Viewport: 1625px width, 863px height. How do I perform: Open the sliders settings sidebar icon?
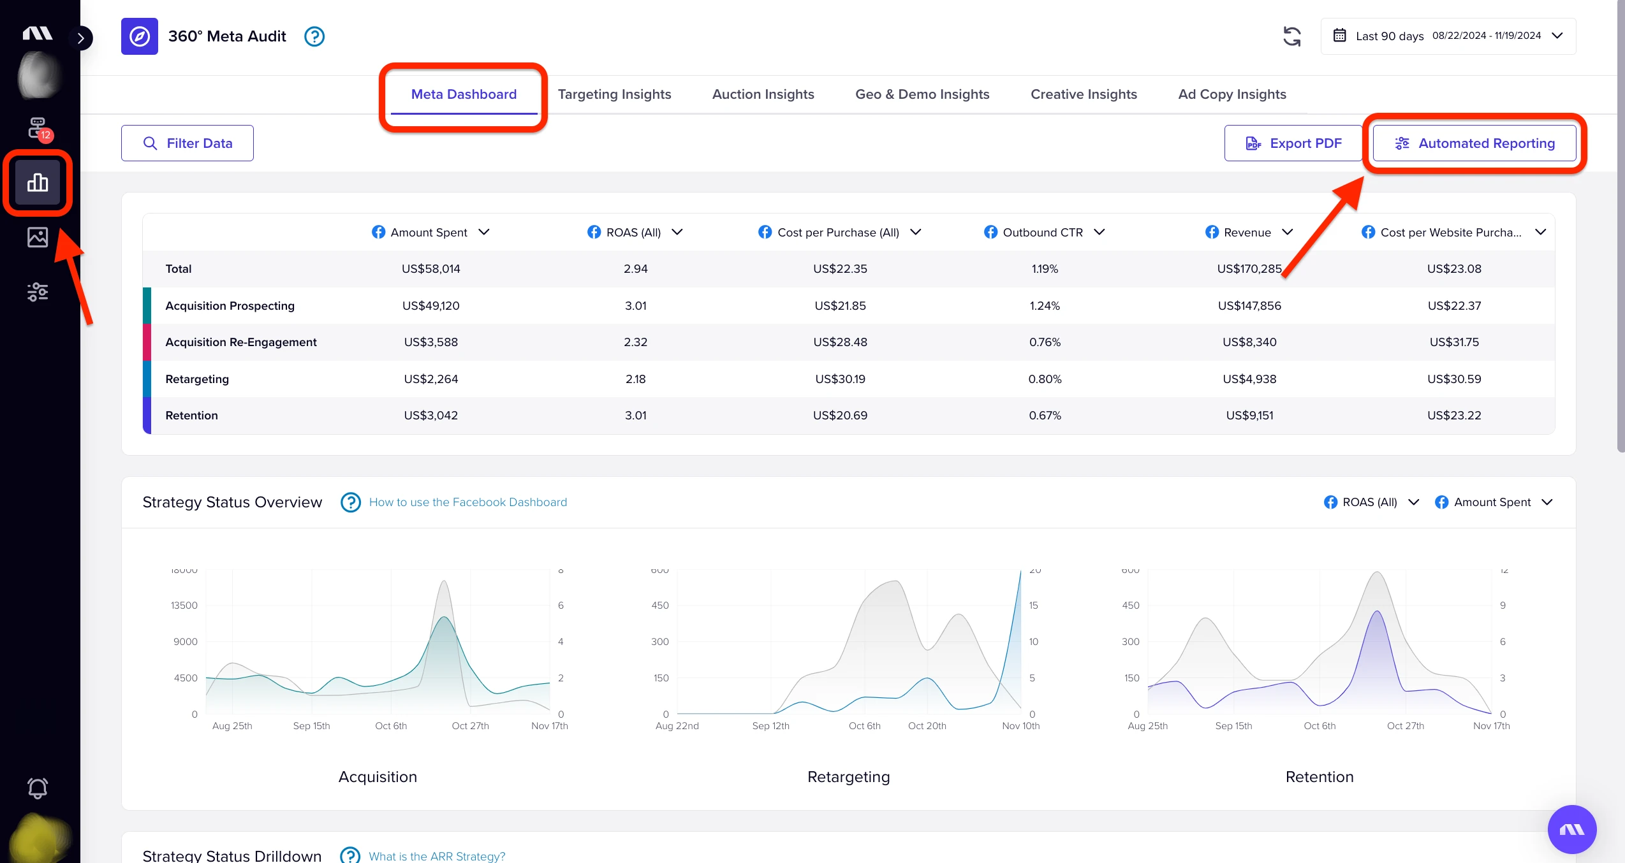click(x=38, y=292)
